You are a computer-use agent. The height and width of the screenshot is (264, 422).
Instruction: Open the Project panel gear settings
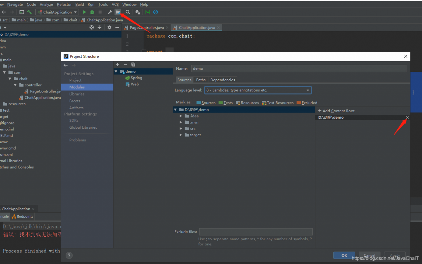(x=109, y=28)
